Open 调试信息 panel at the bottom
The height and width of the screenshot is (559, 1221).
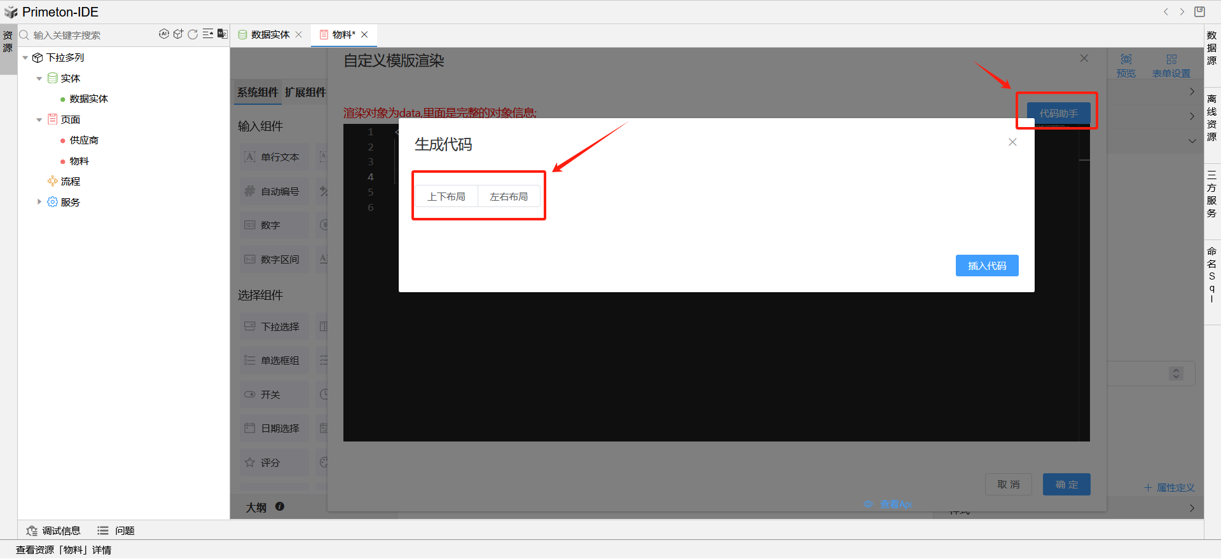(x=54, y=530)
